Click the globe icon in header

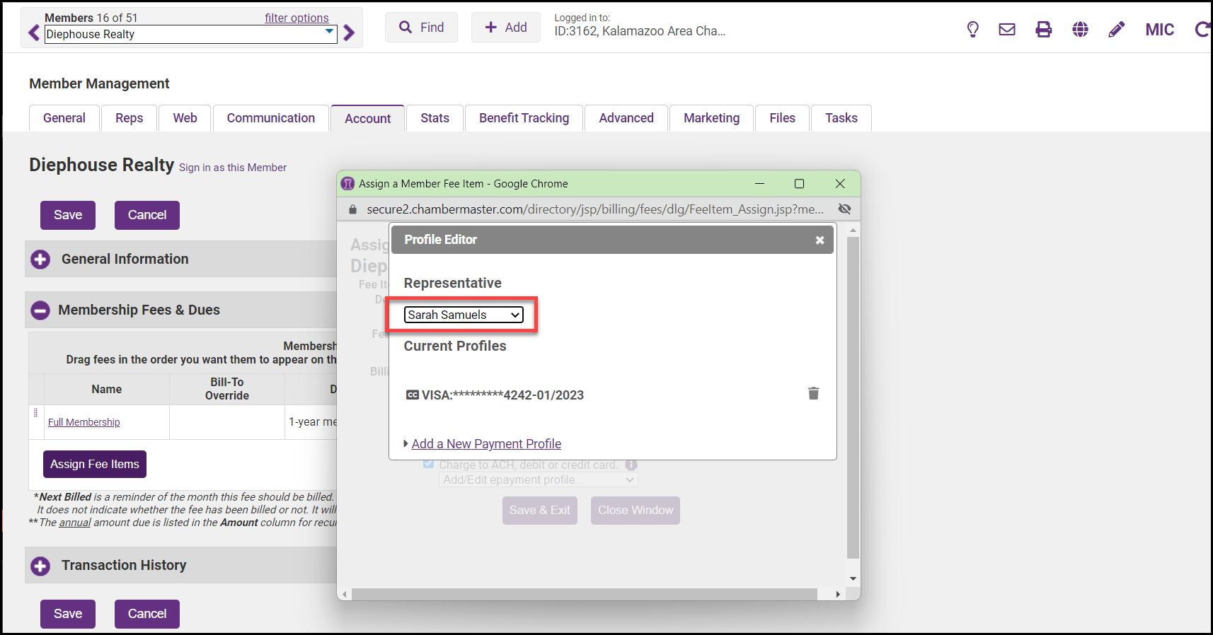pyautogui.click(x=1080, y=30)
